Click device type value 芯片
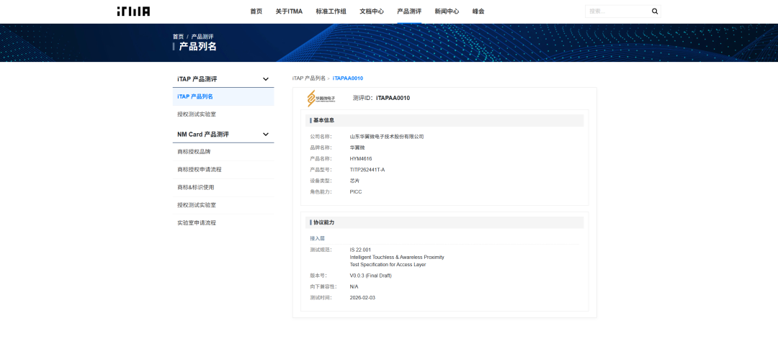This screenshot has height=354, width=778. click(x=354, y=181)
